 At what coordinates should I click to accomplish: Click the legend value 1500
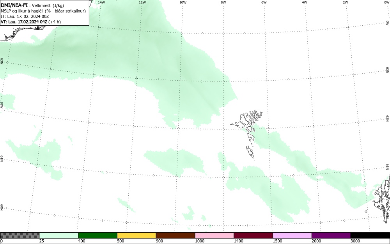pos(277,241)
